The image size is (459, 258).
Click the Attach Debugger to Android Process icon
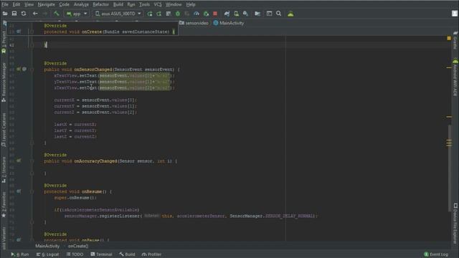(206, 14)
